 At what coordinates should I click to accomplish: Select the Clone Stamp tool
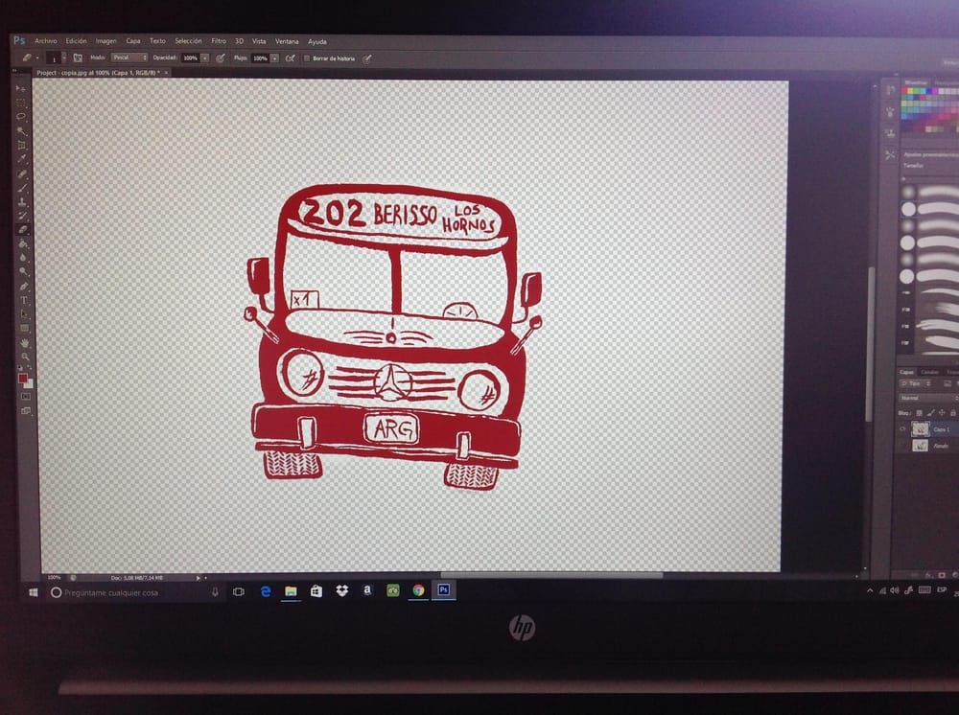23,202
